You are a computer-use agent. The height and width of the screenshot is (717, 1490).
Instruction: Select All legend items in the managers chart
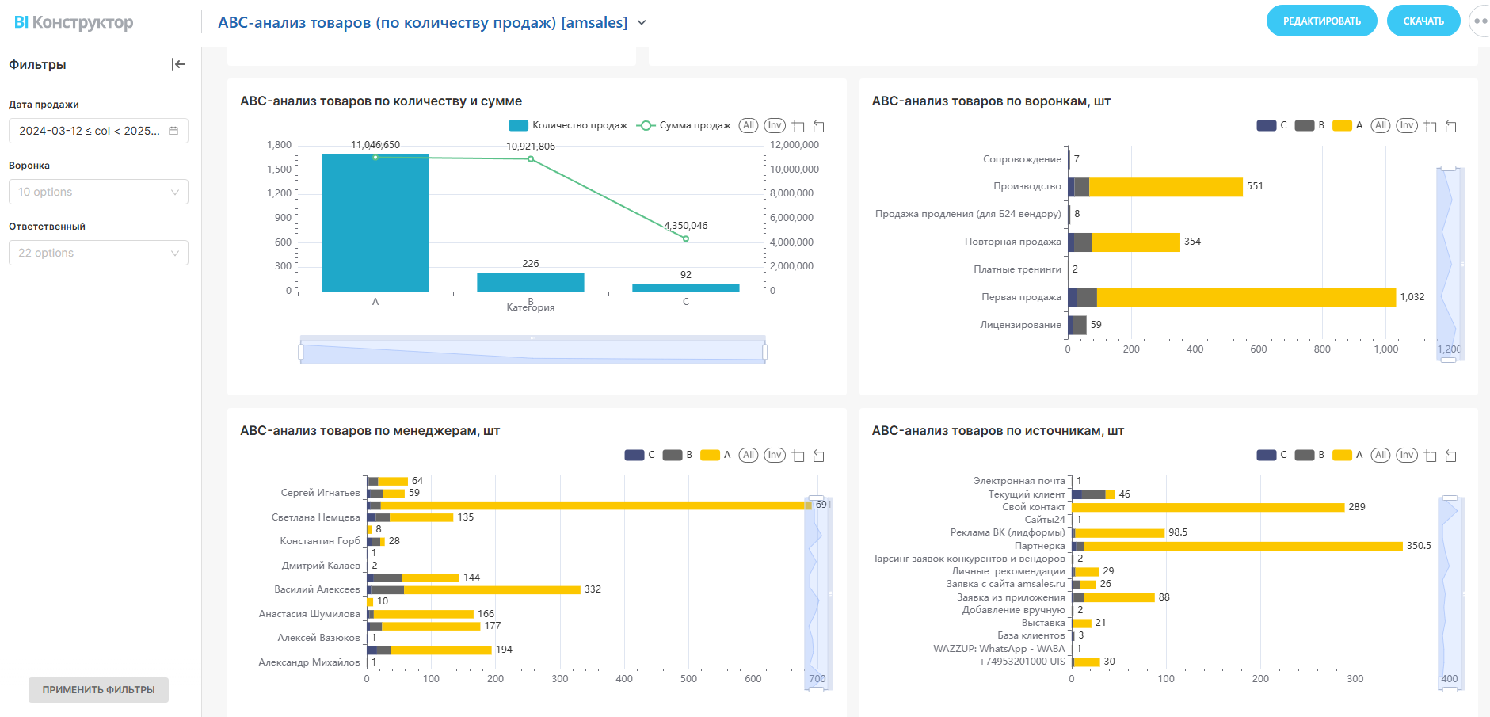[x=748, y=455]
